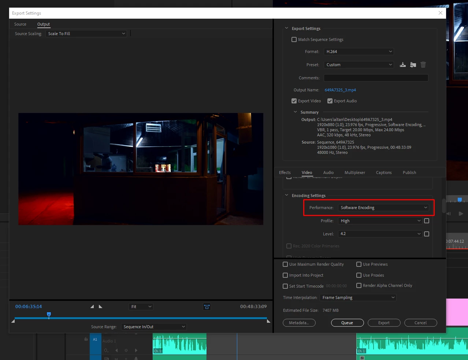Enable Render Alpha Channel Only
The image size is (468, 360).
(x=359, y=285)
